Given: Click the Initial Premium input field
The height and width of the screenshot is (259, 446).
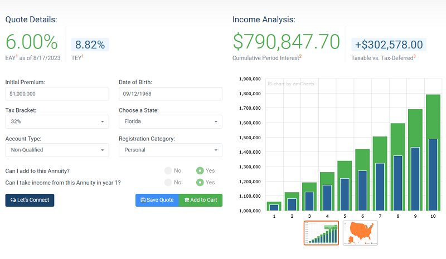Looking at the screenshot, I should (x=57, y=94).
